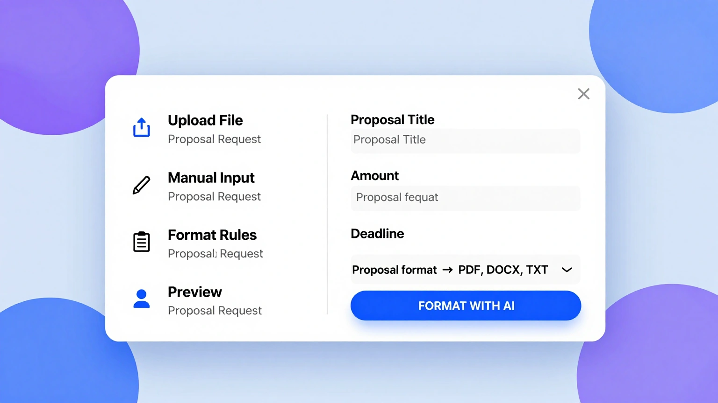The height and width of the screenshot is (403, 718).
Task: Click the pencil icon for Manual Input
Action: pyautogui.click(x=141, y=185)
